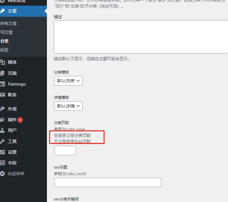This screenshot has width=228, height=202.
Task: Click the 工具 wrench icon
Action: 3,141
